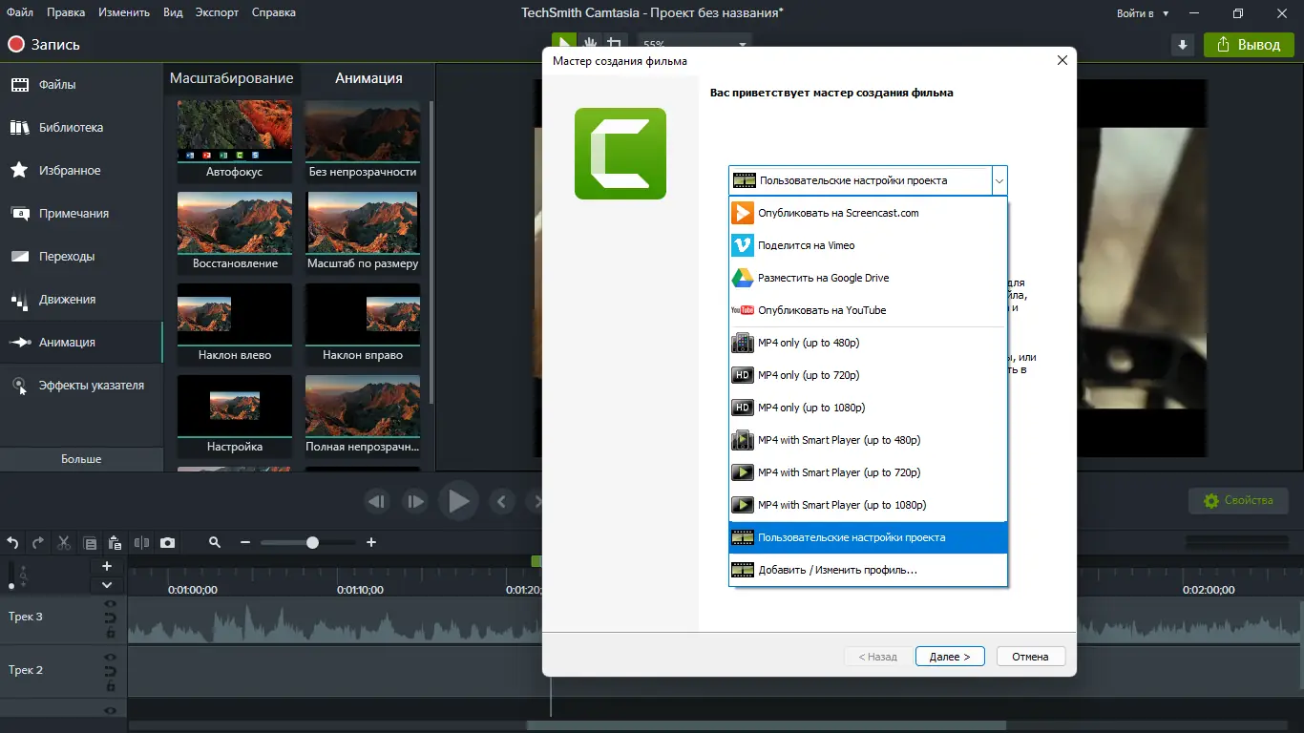The image size is (1304, 733).
Task: Click Отмена in the wizard
Action: (x=1031, y=657)
